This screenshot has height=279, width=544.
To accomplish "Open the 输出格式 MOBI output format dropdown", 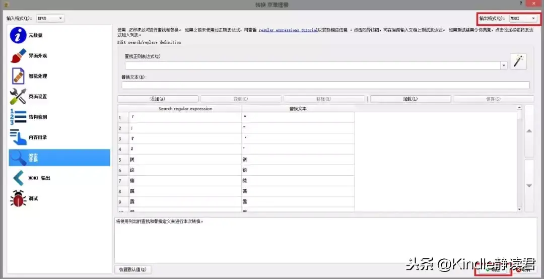I will 523,19.
